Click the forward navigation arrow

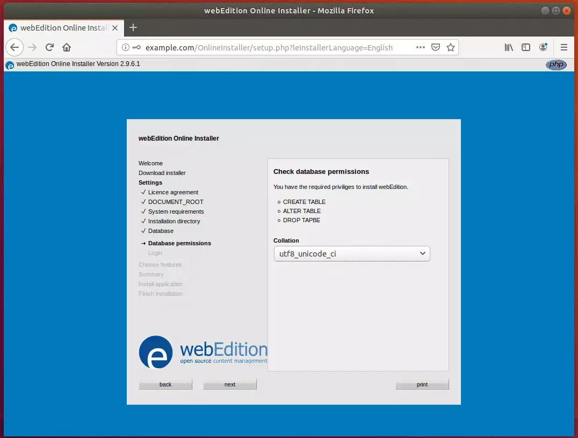32,47
